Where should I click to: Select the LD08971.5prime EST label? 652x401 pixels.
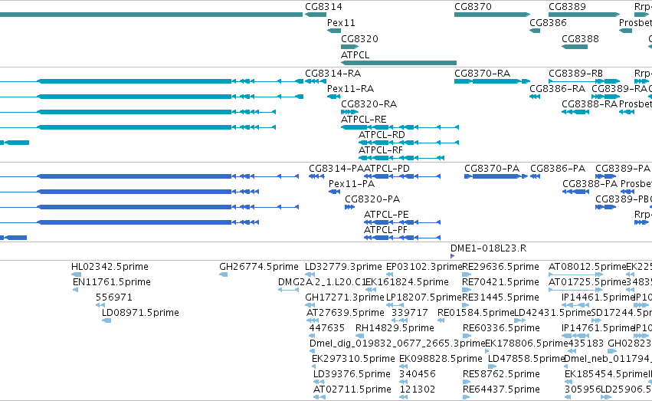[x=140, y=314]
